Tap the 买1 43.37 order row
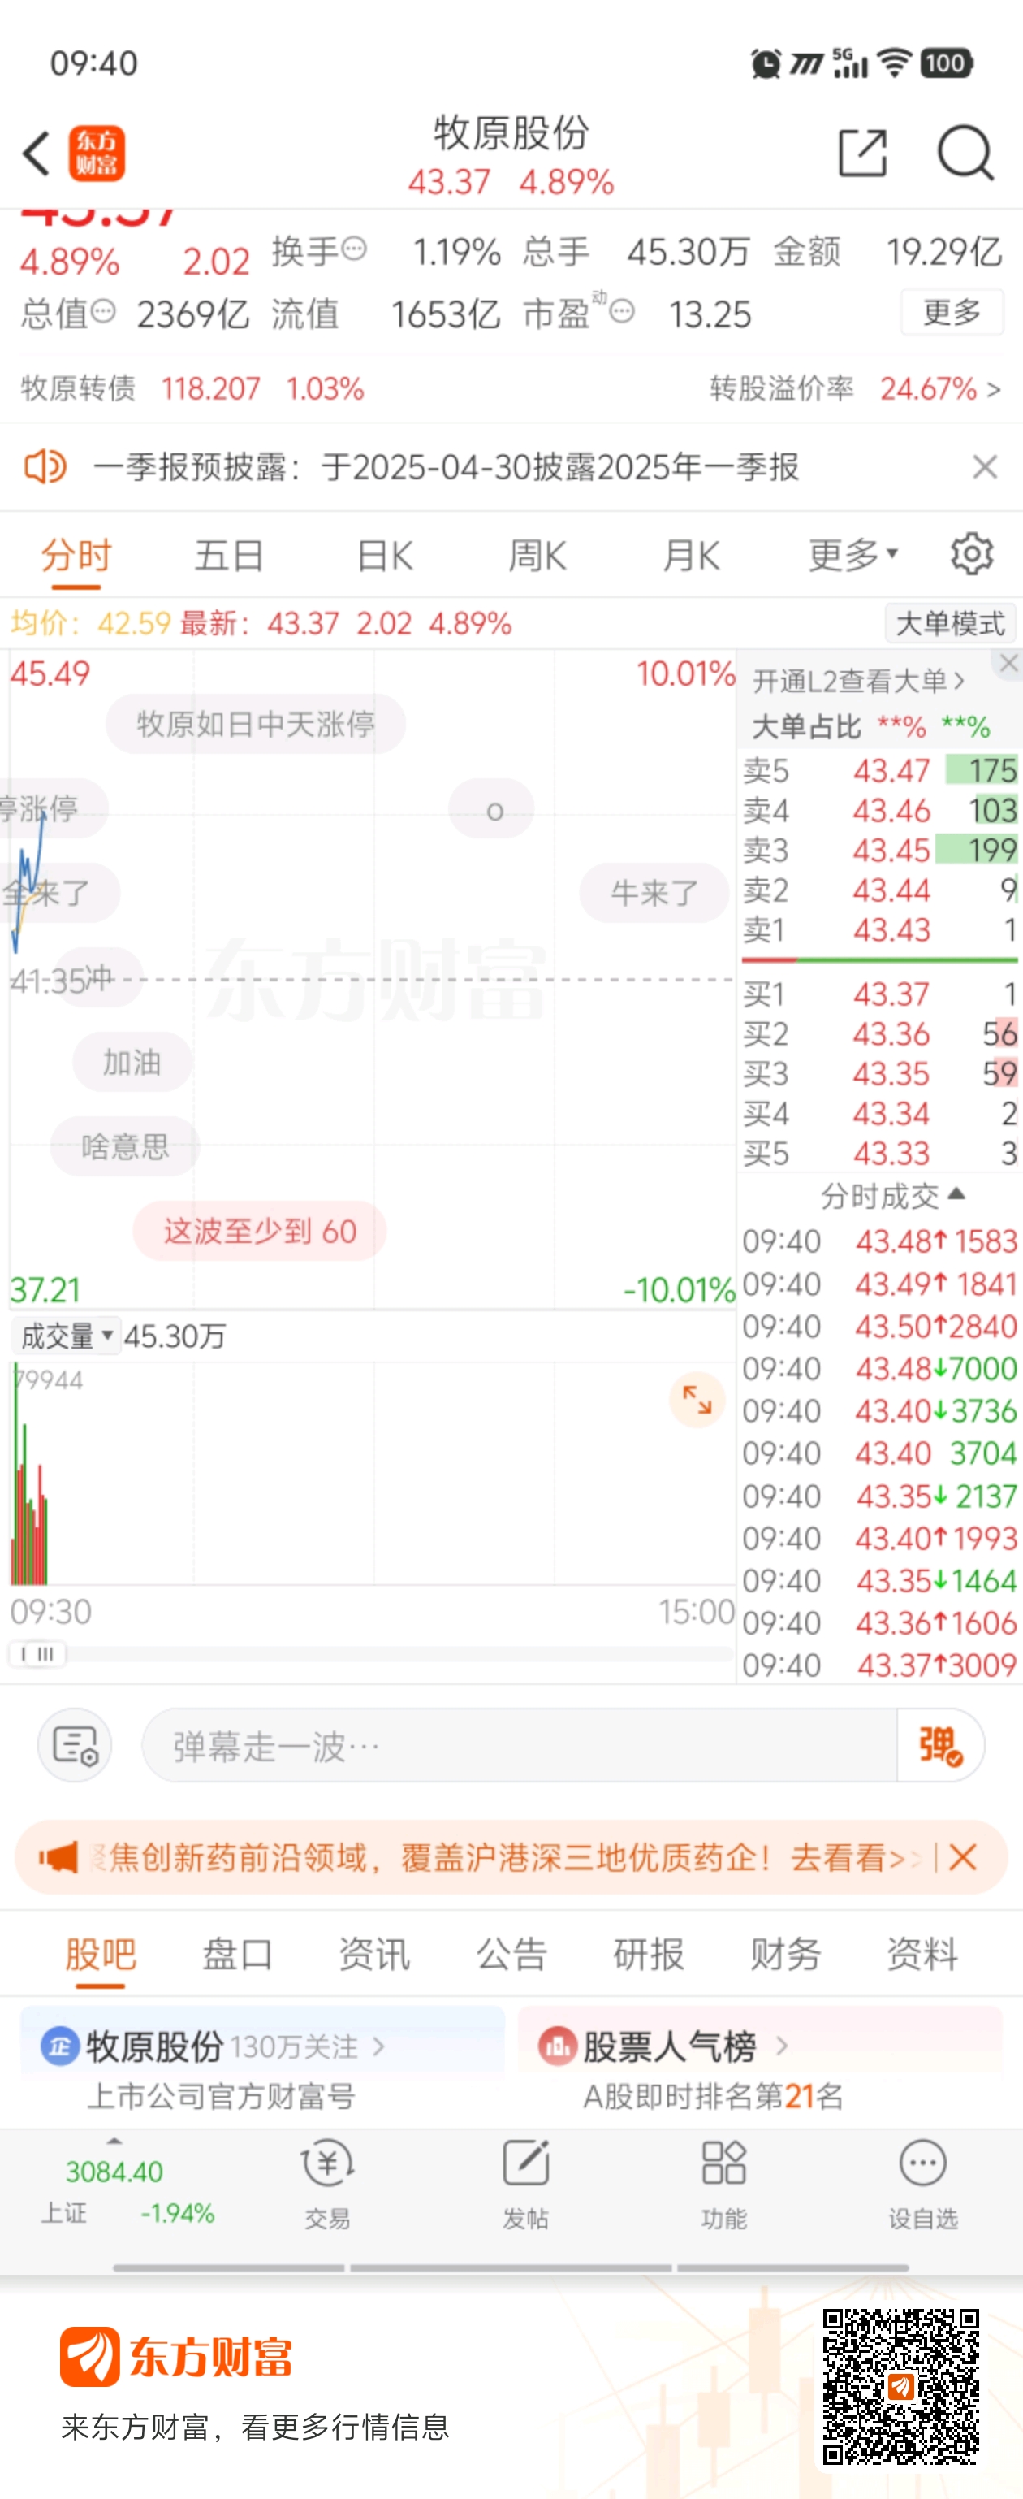 pyautogui.click(x=879, y=994)
